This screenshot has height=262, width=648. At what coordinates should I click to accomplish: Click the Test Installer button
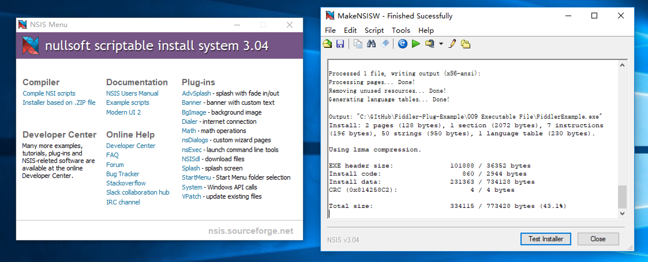tap(546, 239)
